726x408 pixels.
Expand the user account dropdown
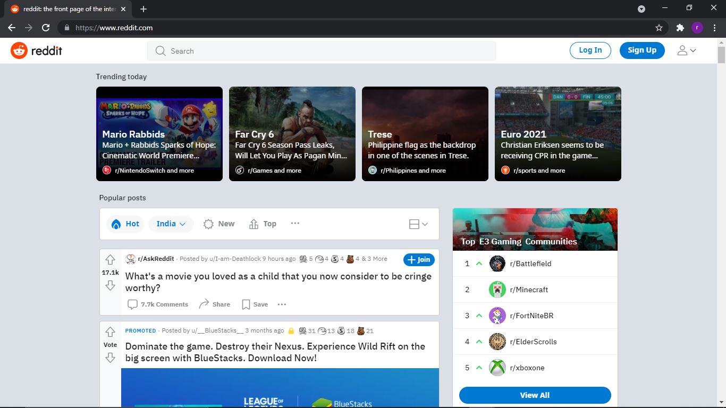coord(686,50)
